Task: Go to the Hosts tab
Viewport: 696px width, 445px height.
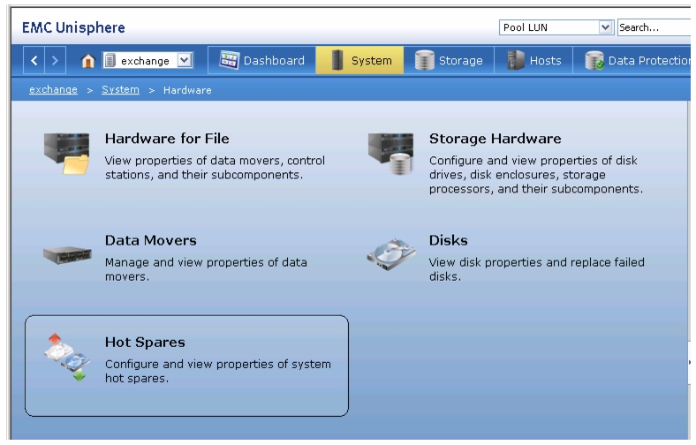Action: [533, 60]
